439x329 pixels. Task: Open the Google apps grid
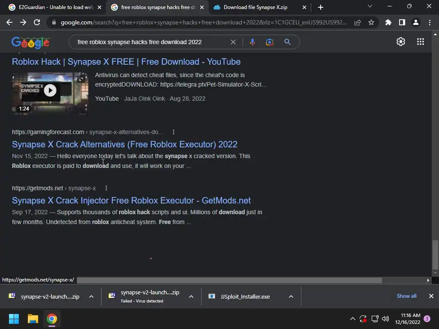coord(420,42)
